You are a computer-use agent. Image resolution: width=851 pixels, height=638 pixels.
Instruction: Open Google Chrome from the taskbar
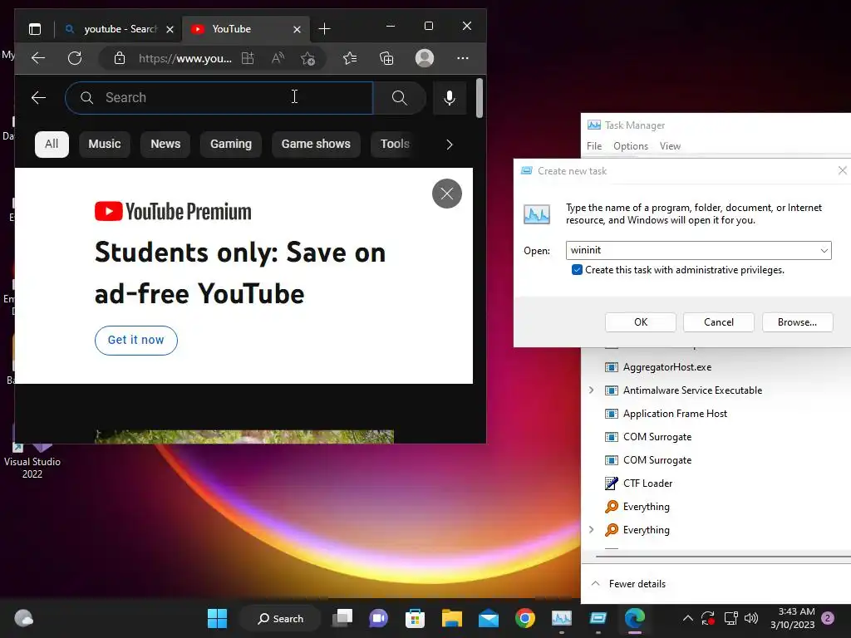coord(525,618)
